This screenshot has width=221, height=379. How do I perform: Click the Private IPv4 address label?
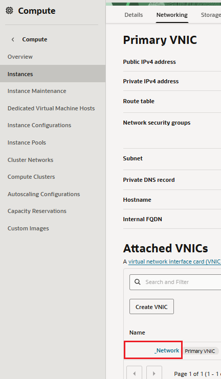pos(151,81)
